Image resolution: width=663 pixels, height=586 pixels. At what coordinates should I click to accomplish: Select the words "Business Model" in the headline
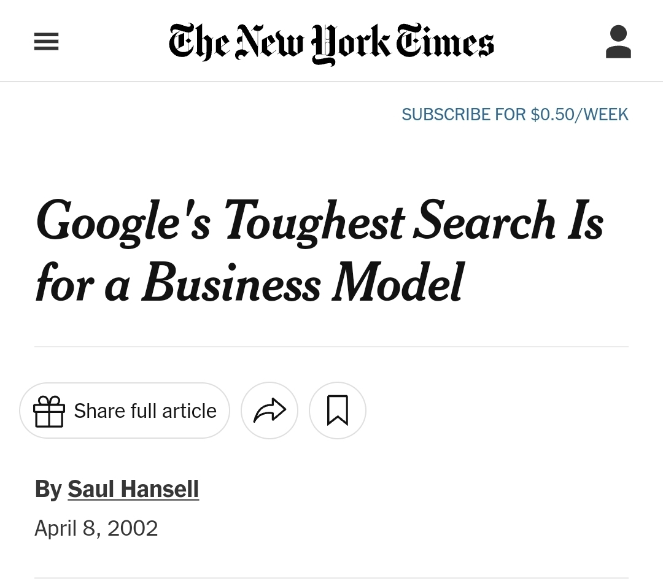303,282
